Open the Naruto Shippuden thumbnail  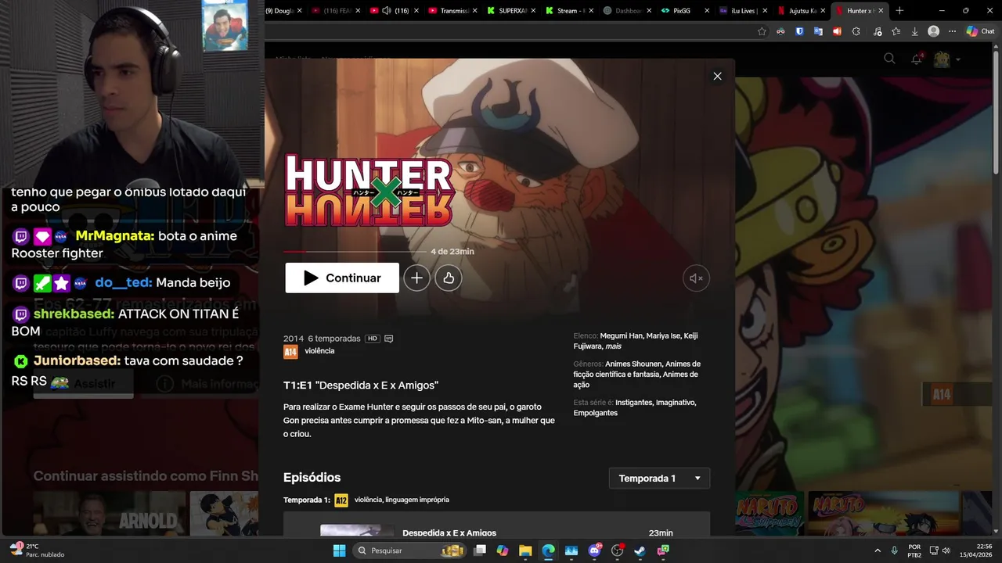click(x=770, y=513)
